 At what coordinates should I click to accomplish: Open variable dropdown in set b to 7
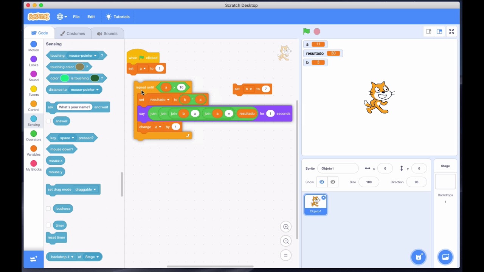249,89
